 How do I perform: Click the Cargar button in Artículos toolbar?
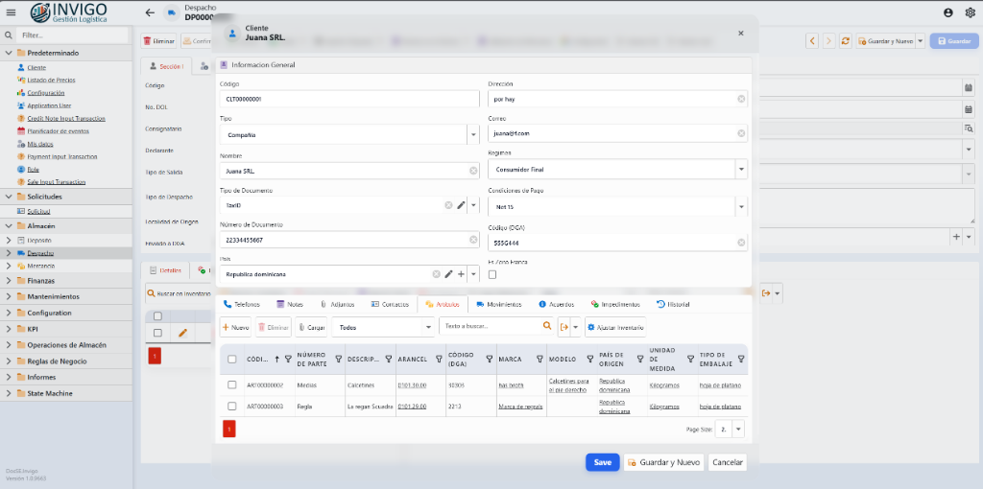(x=311, y=327)
